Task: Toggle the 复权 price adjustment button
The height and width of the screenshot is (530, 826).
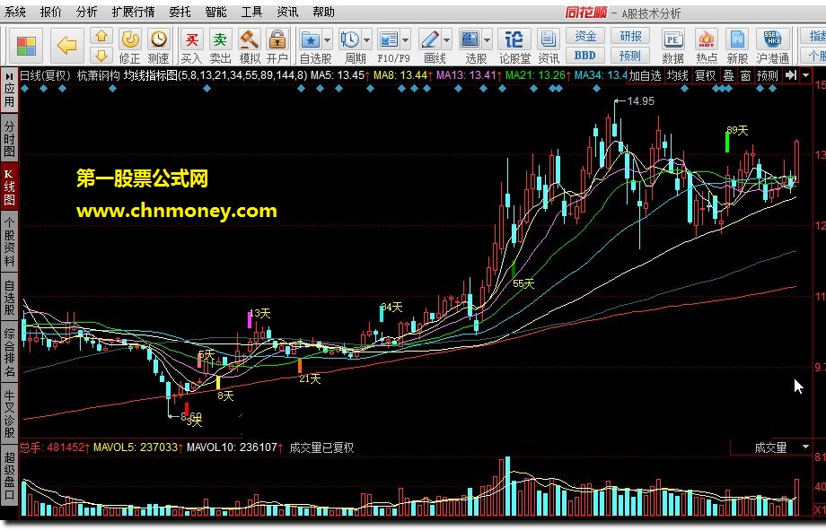Action: coord(705,76)
